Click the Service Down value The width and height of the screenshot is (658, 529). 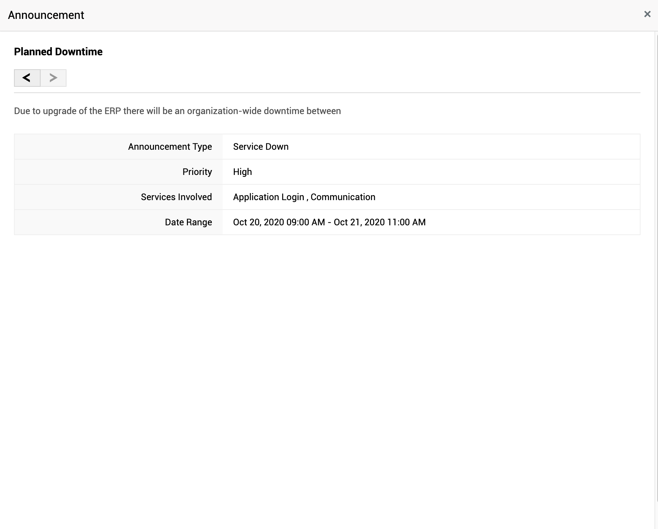click(x=261, y=147)
